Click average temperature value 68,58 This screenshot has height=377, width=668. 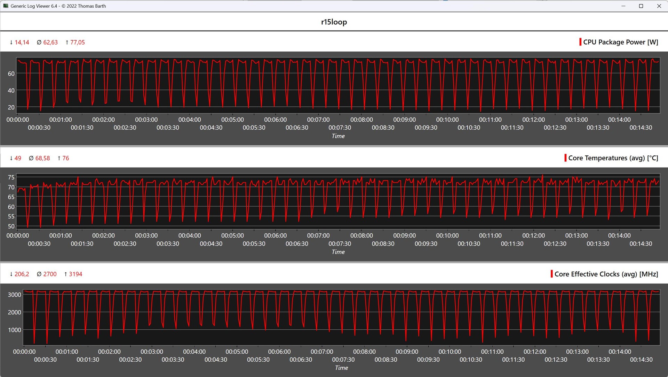(42, 158)
